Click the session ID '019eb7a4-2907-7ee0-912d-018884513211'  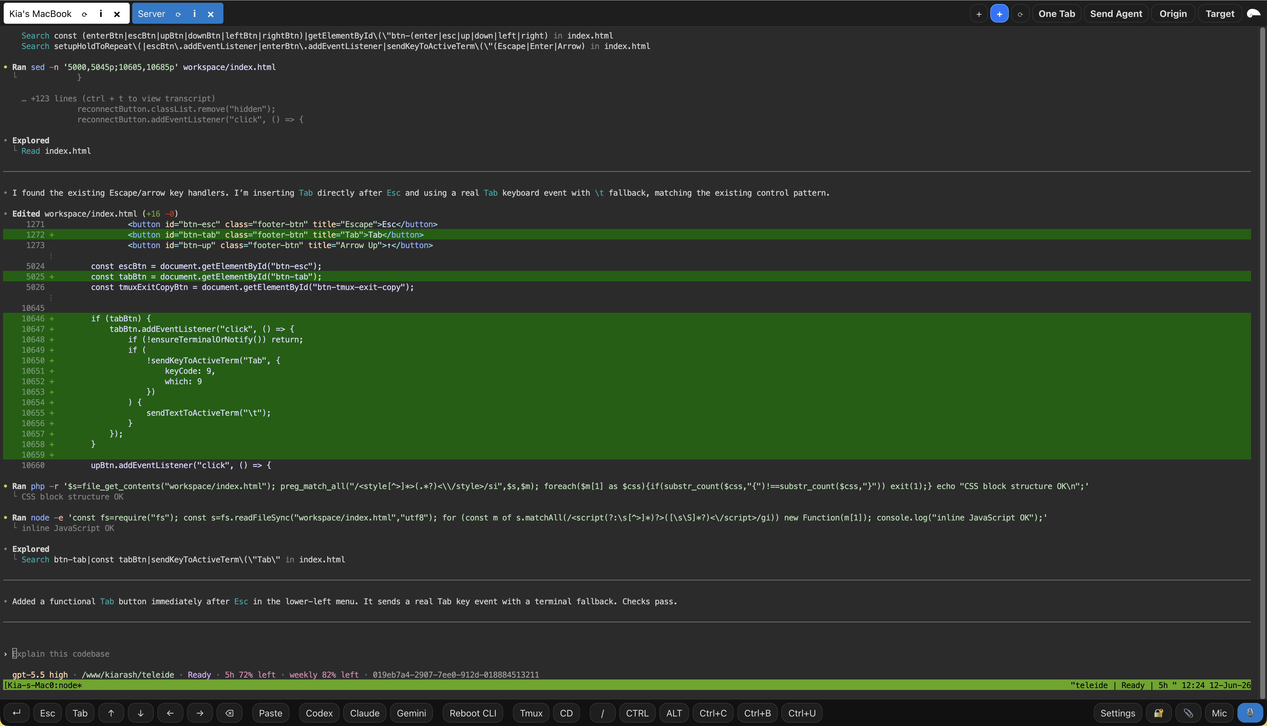point(456,675)
